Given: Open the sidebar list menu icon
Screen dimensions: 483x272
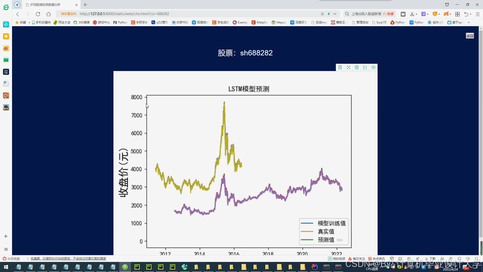Looking at the screenshot, I should 6,249.
